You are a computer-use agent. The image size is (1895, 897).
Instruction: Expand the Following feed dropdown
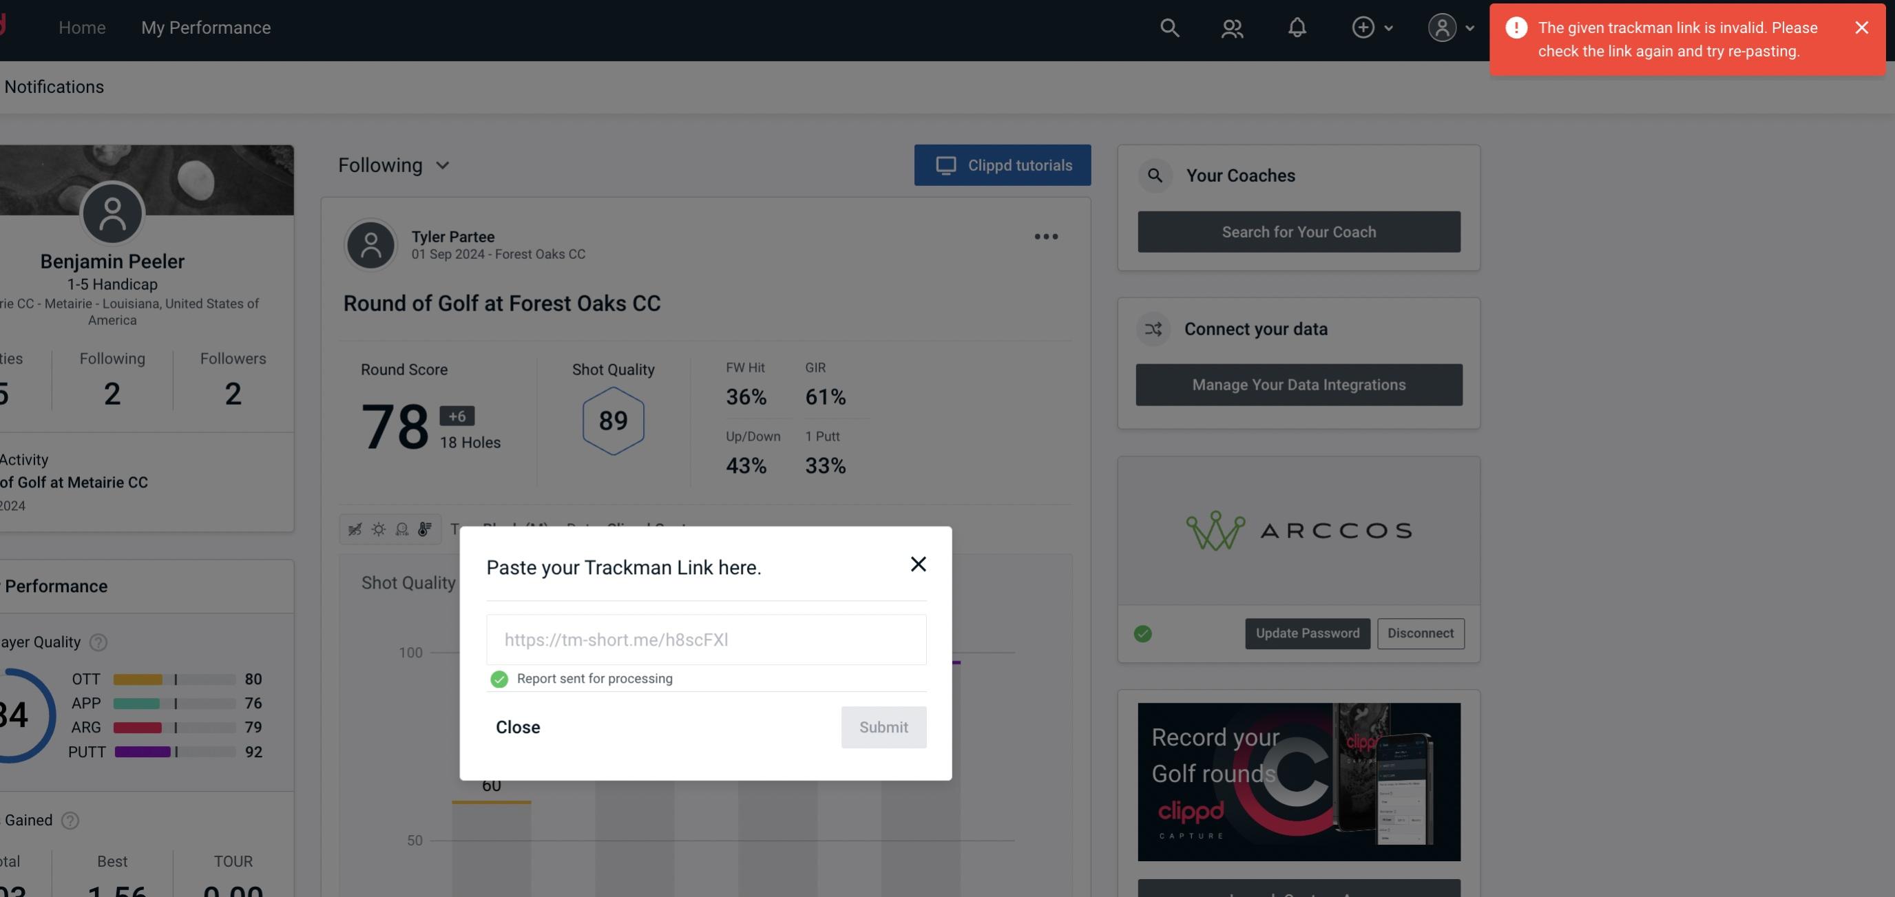pos(394,165)
